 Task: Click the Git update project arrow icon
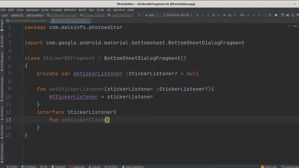click(248, 15)
